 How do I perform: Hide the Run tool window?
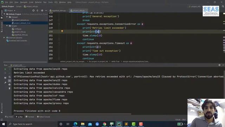click(x=223, y=65)
